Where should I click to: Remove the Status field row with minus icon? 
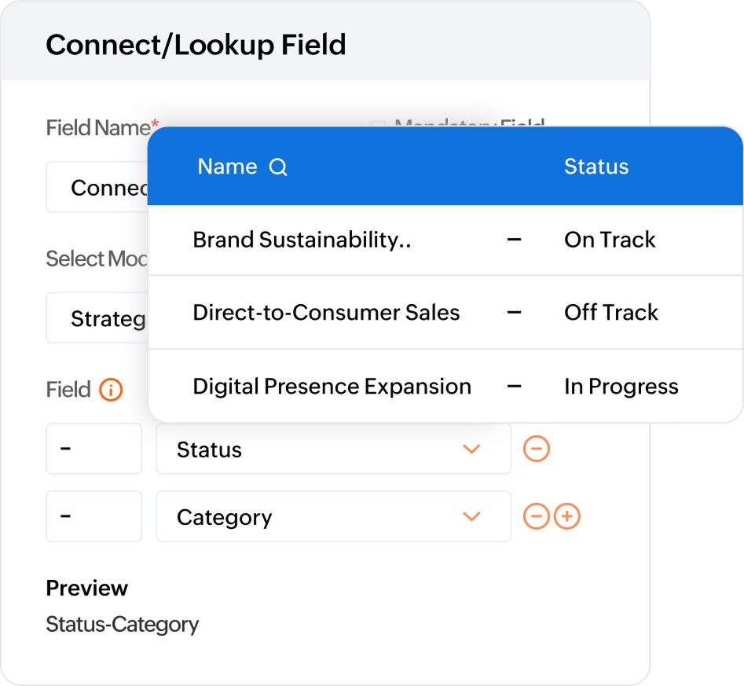(x=537, y=449)
